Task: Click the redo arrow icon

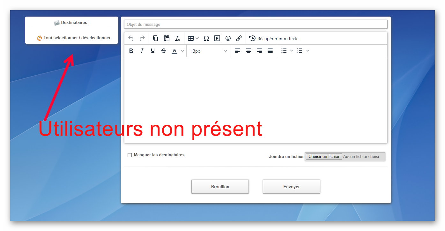Action: 142,38
